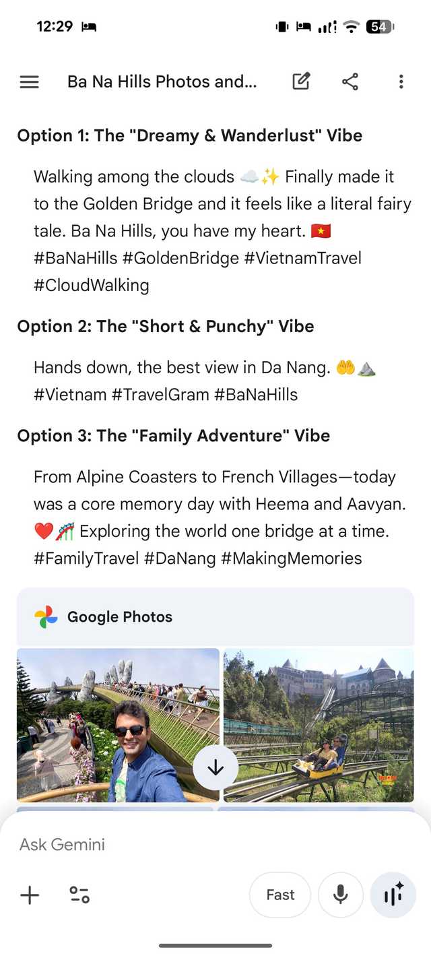Viewport: 431px width, 958px height.
Task: Tap the share conversation icon
Action: [350, 82]
